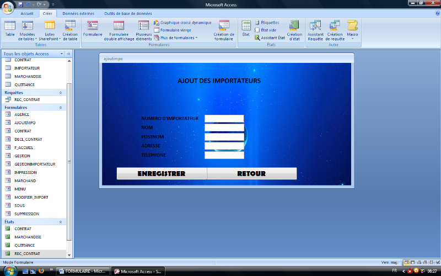
Task: Click navigation pane scroll up arrow
Action: tap(69, 61)
